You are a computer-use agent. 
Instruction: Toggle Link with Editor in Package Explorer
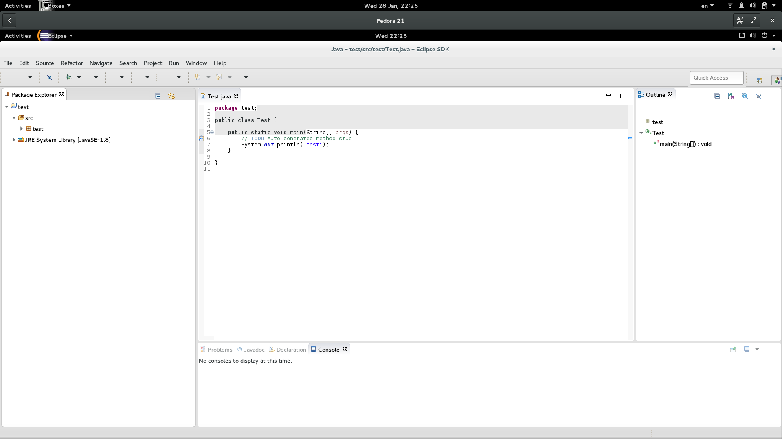click(x=171, y=96)
